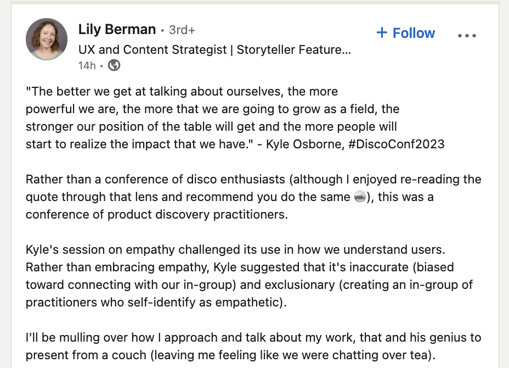The image size is (509, 368).
Task: Open Lily Berman's profile photo
Action: [47, 39]
